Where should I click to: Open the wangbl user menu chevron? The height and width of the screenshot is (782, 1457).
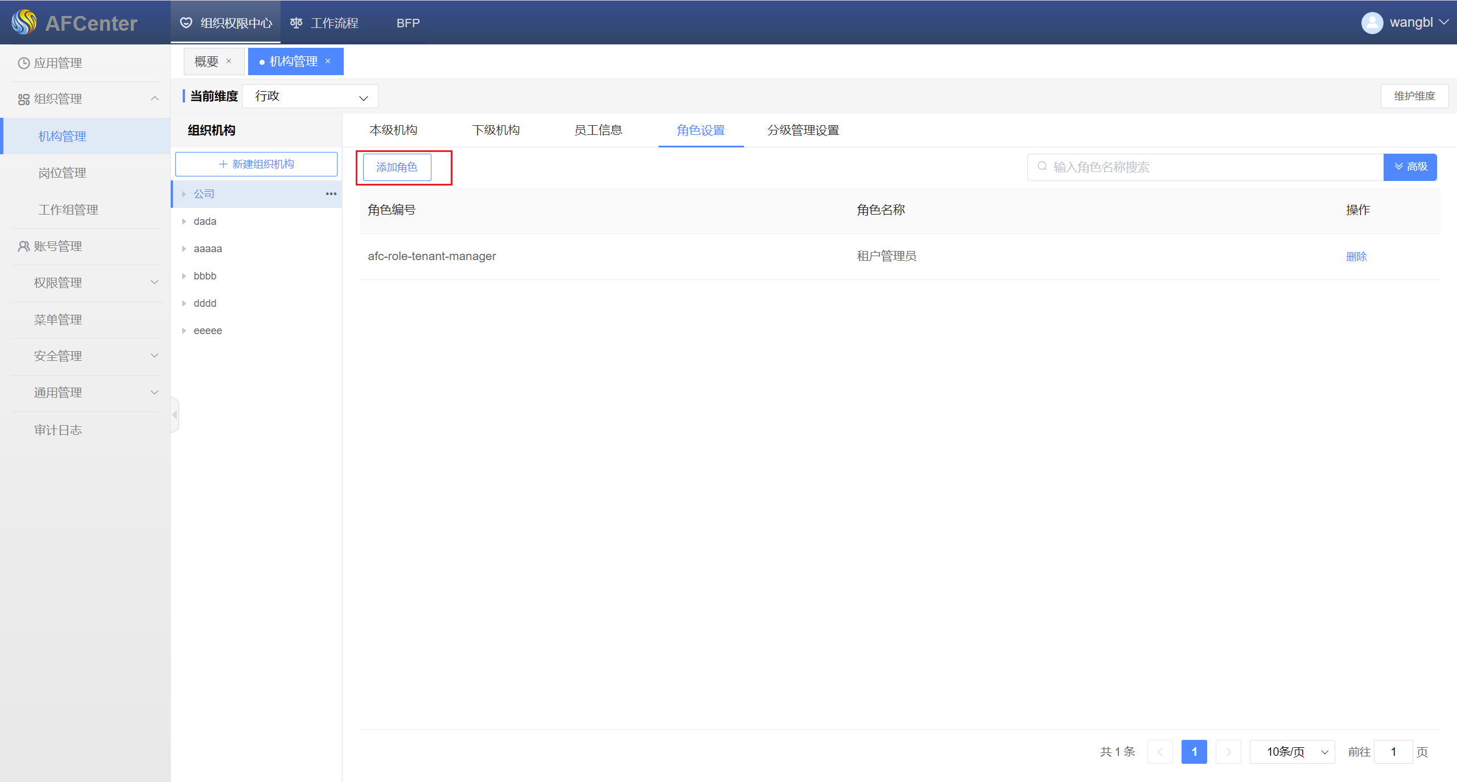click(x=1444, y=22)
